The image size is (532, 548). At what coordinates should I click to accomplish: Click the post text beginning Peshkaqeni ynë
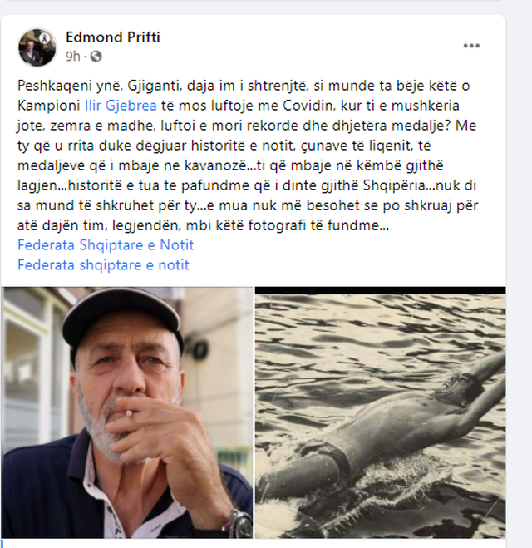pyautogui.click(x=248, y=156)
